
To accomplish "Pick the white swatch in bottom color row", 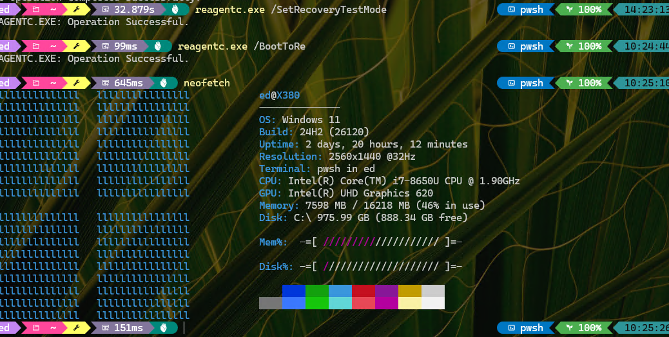I will click(x=433, y=303).
